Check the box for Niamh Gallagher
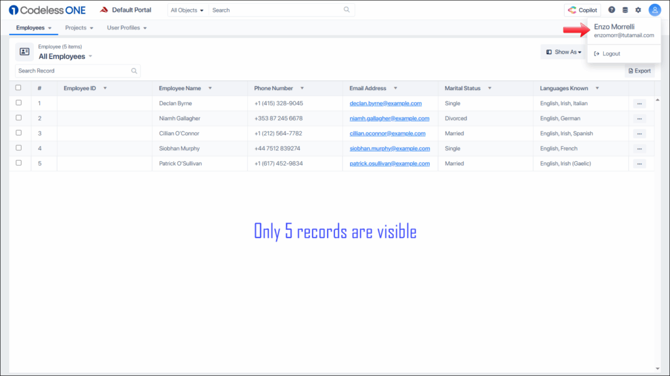Viewport: 670px width, 376px height. click(x=18, y=117)
